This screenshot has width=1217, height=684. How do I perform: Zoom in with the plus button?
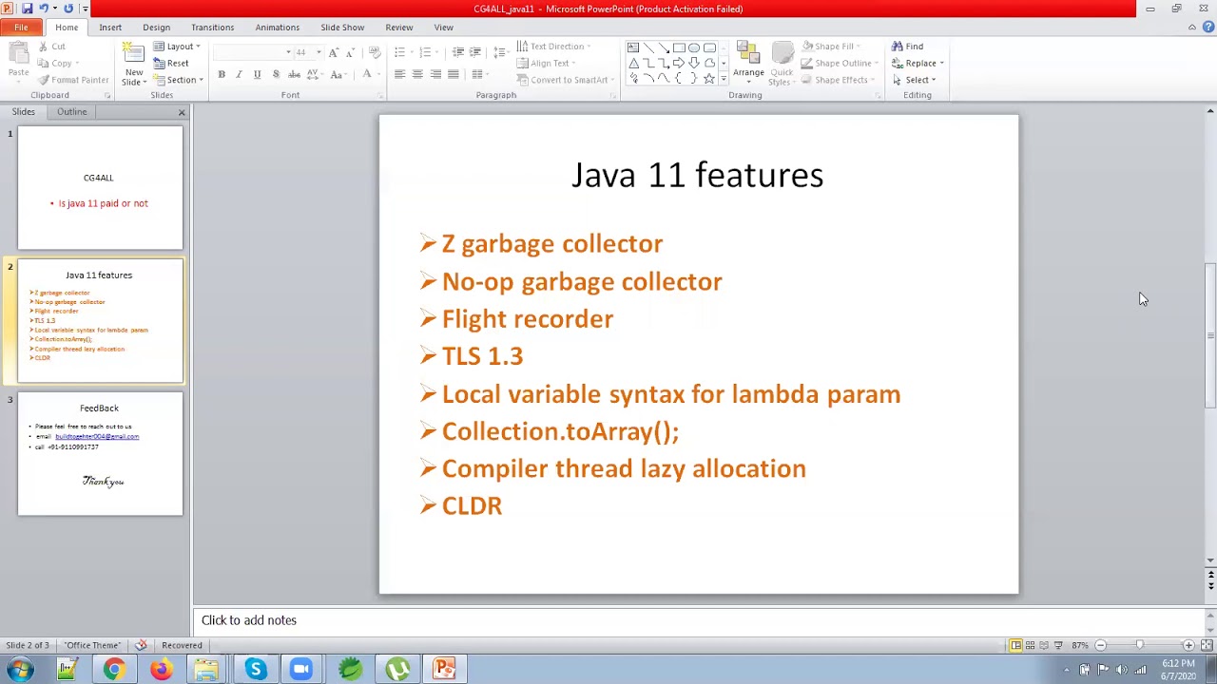[x=1188, y=646]
